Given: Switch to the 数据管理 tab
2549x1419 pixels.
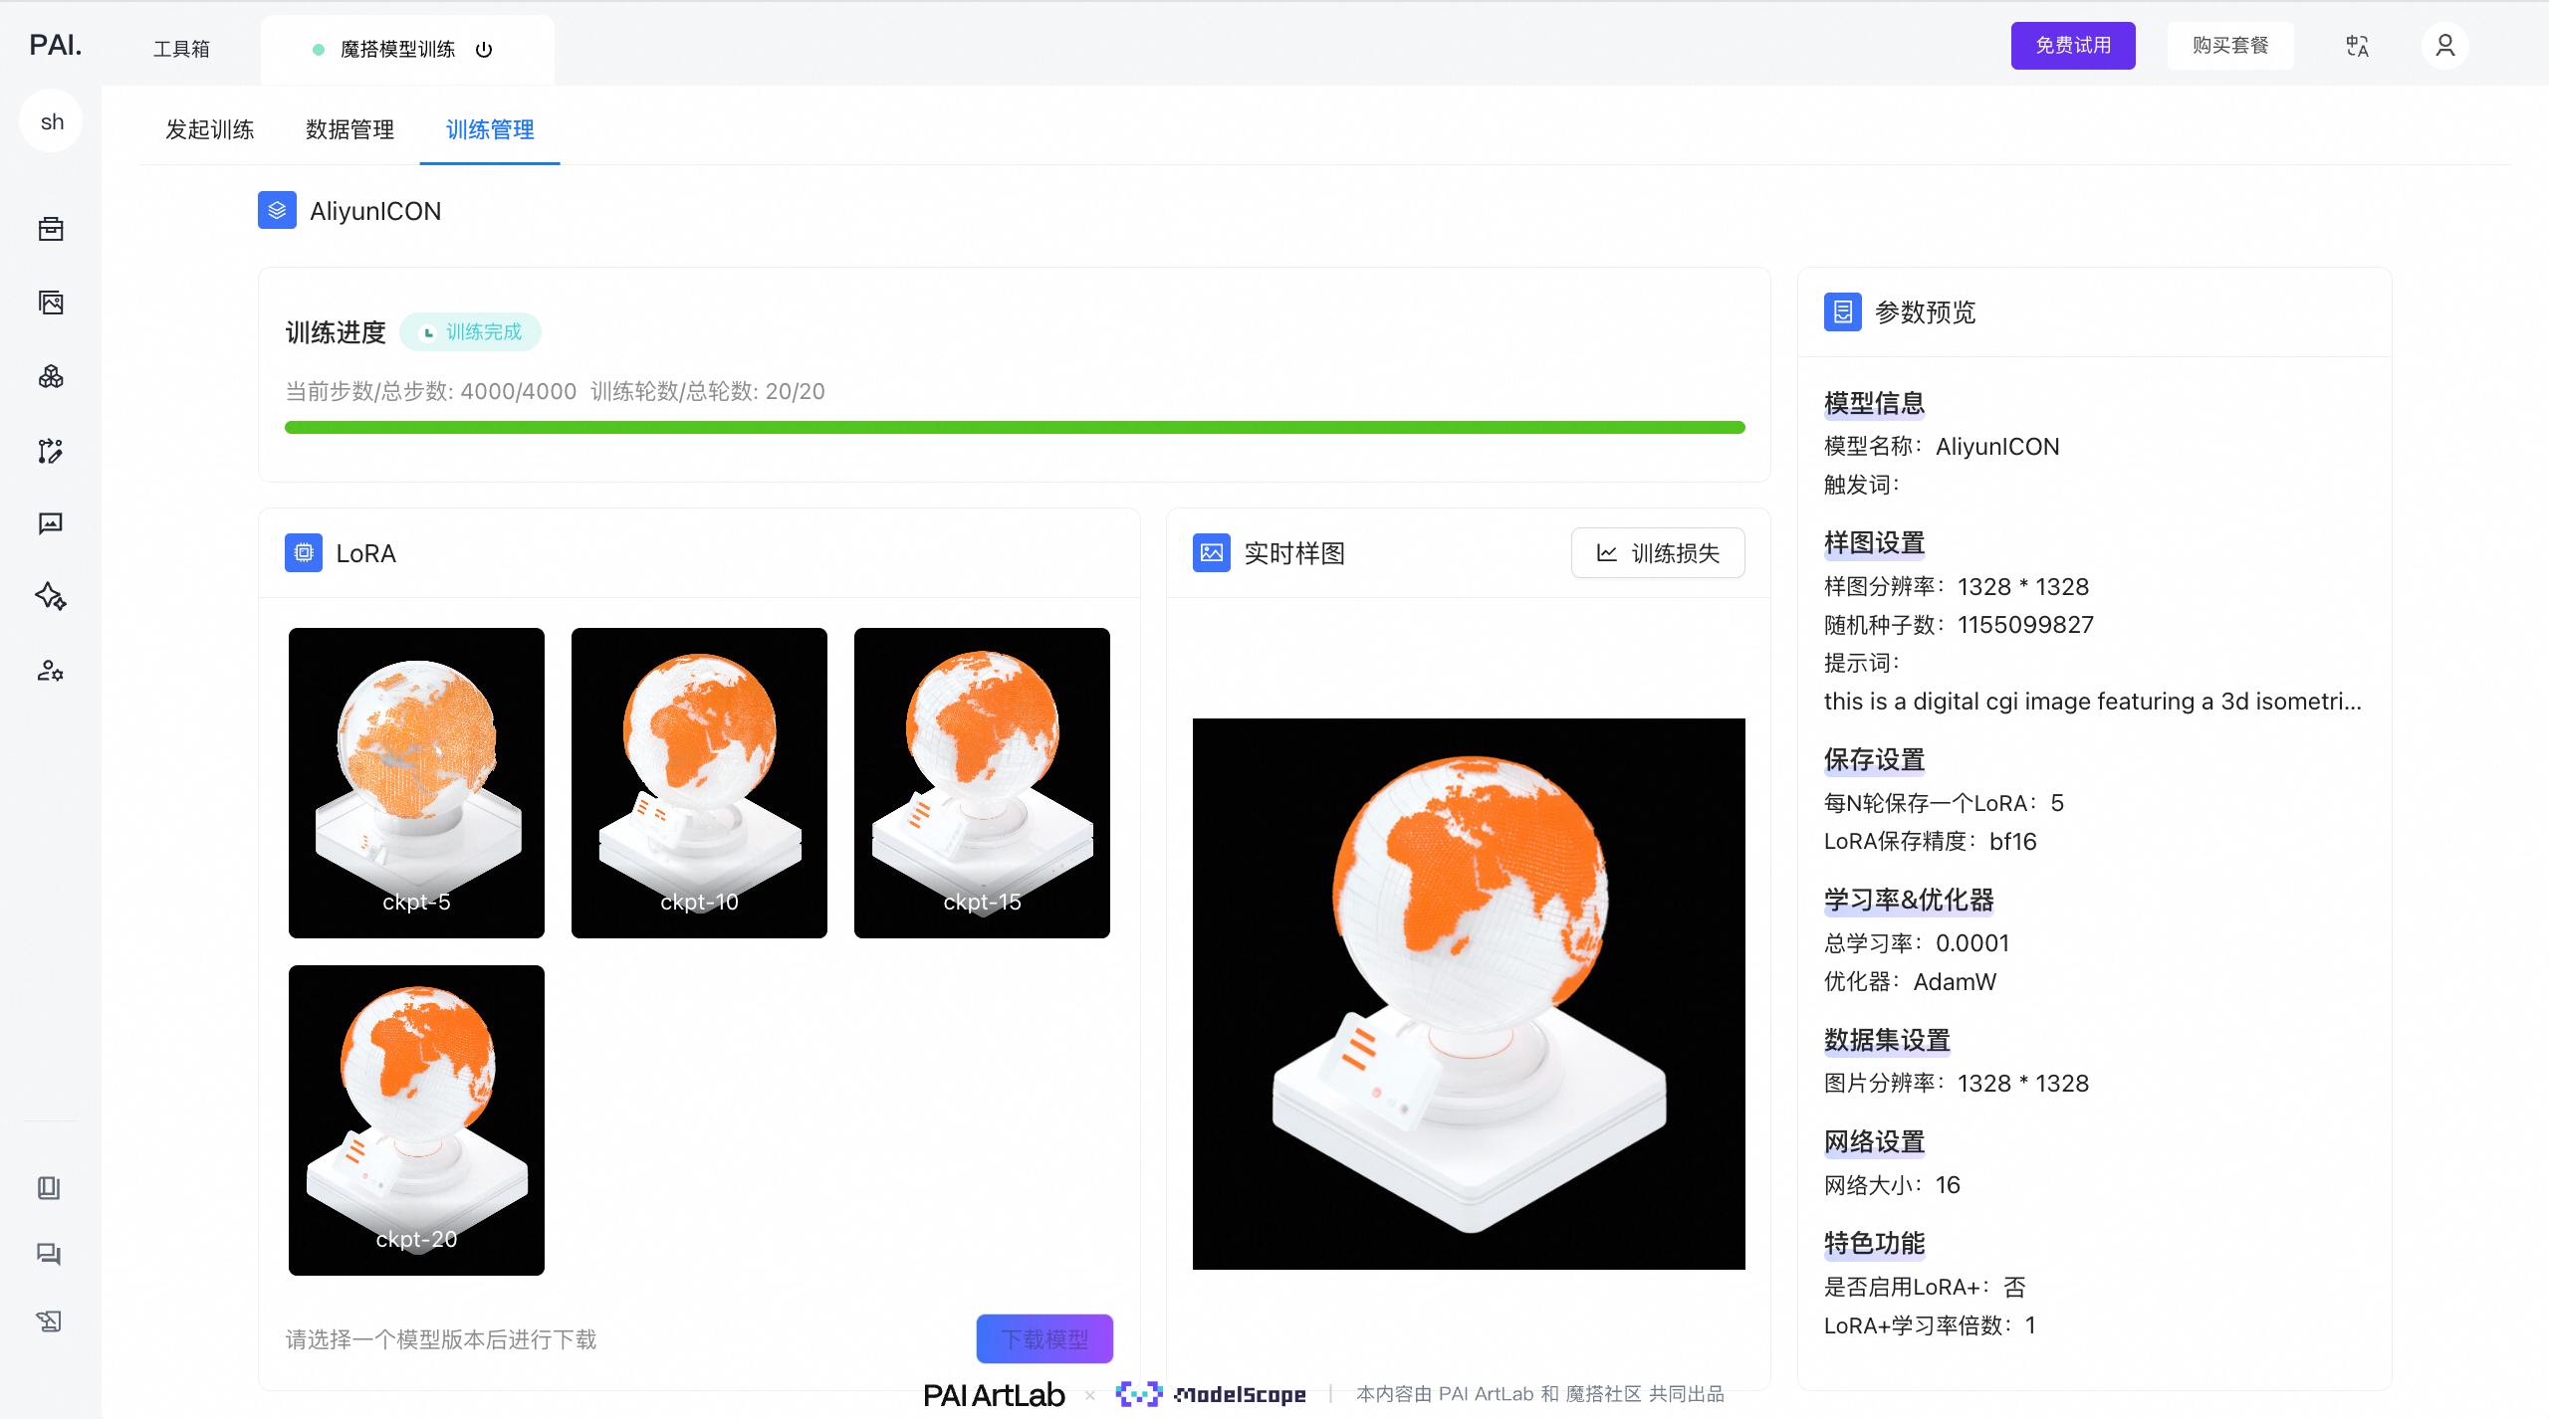Looking at the screenshot, I should (349, 129).
